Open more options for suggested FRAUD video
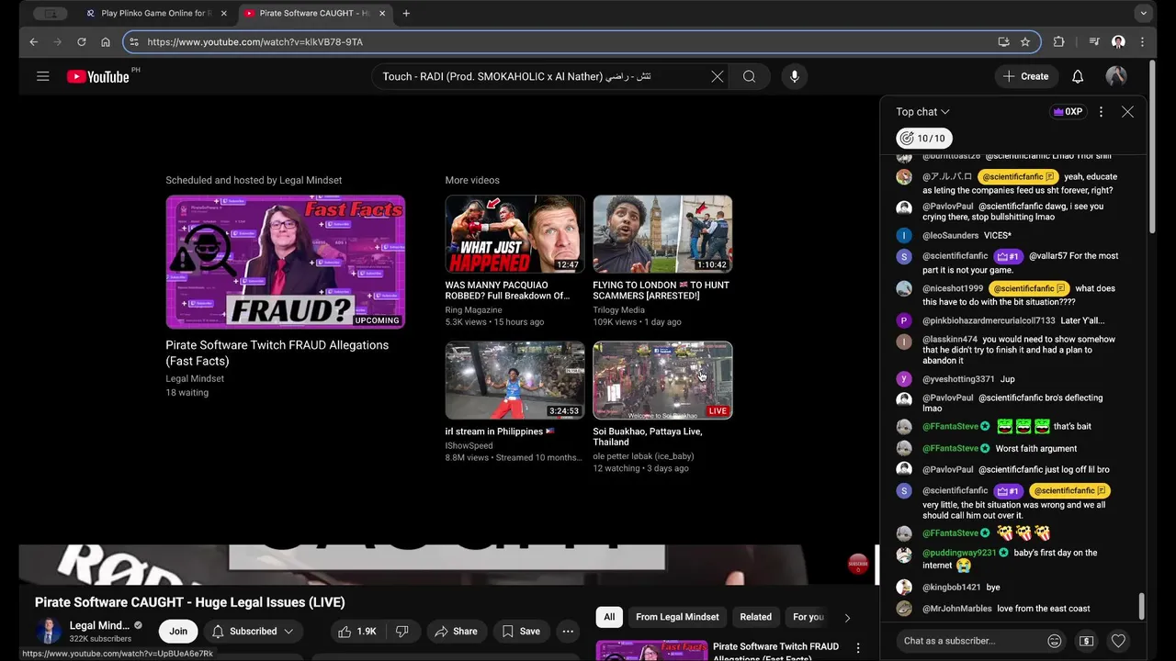 858,648
